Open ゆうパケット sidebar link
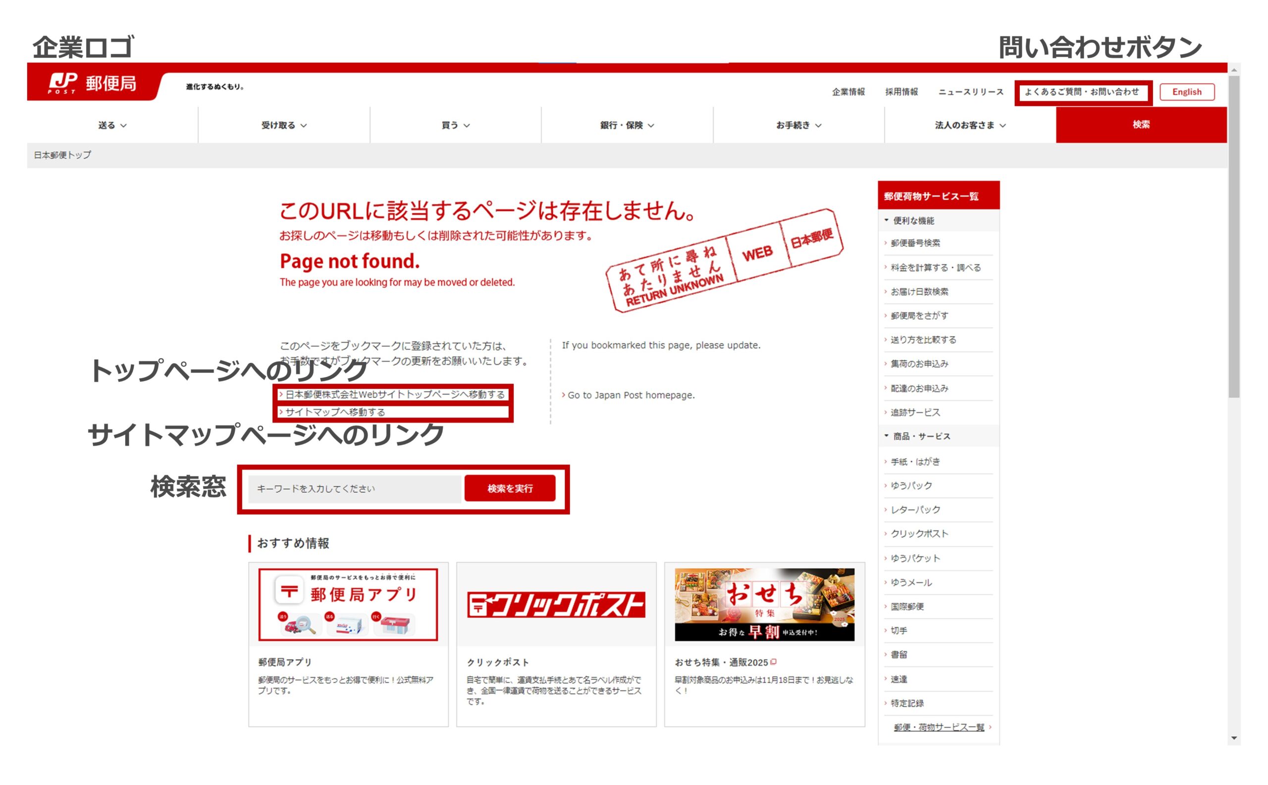This screenshot has width=1268, height=785. [x=915, y=558]
